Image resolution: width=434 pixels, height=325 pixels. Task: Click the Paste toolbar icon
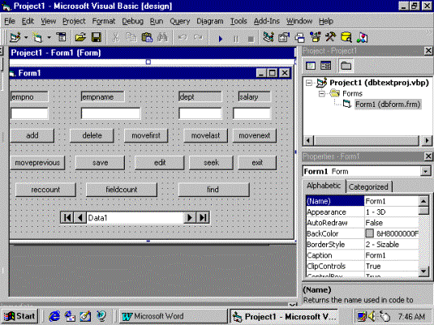(x=147, y=37)
